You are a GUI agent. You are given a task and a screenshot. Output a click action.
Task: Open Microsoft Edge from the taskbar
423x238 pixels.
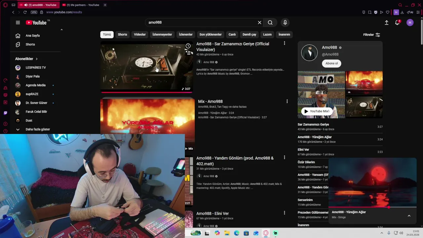tap(237, 233)
